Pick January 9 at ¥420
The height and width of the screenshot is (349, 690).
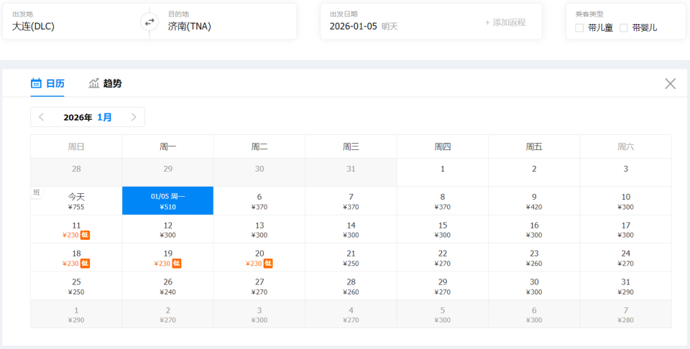(534, 201)
